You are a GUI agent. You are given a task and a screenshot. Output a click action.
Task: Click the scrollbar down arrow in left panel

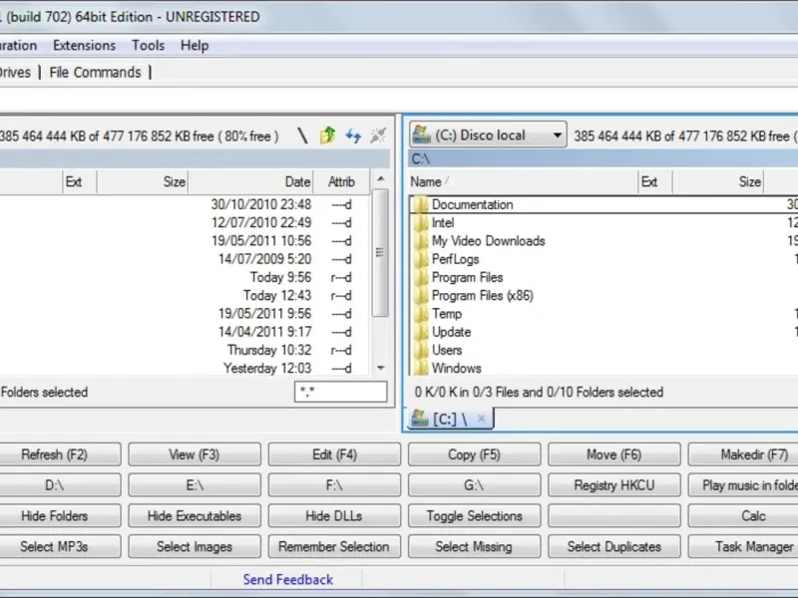pos(381,368)
